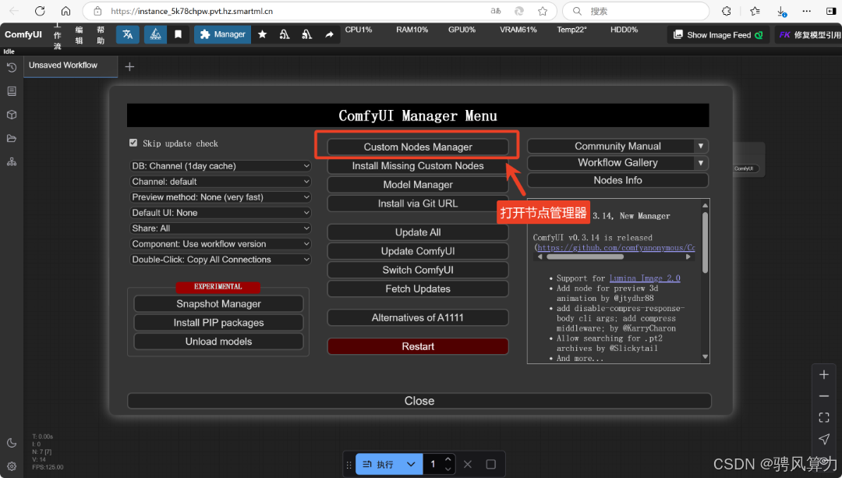
Task: Click Install via Git URL
Action: [x=418, y=204]
